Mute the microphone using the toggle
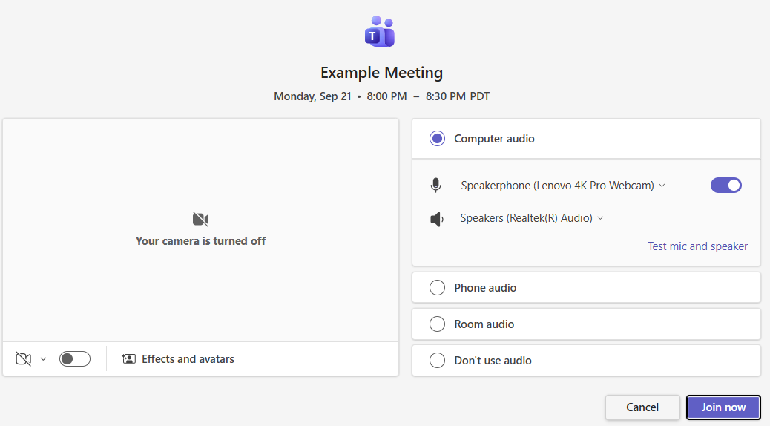The width and height of the screenshot is (770, 426). [x=725, y=186]
